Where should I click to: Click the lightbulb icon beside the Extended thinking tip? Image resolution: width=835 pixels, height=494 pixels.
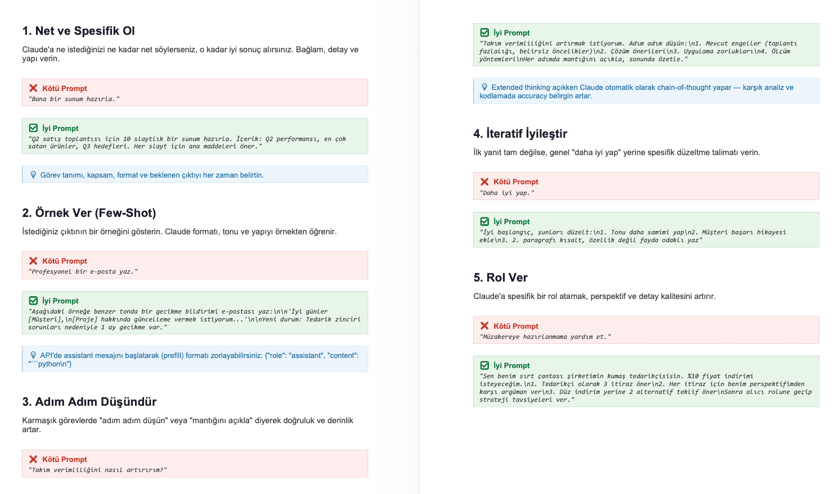[x=484, y=87]
